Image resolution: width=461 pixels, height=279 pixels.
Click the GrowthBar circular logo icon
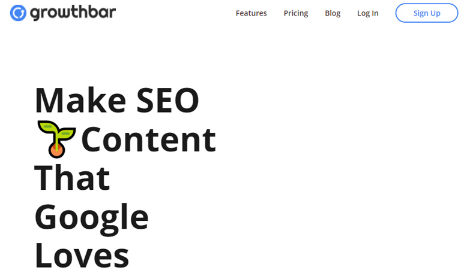pos(19,13)
